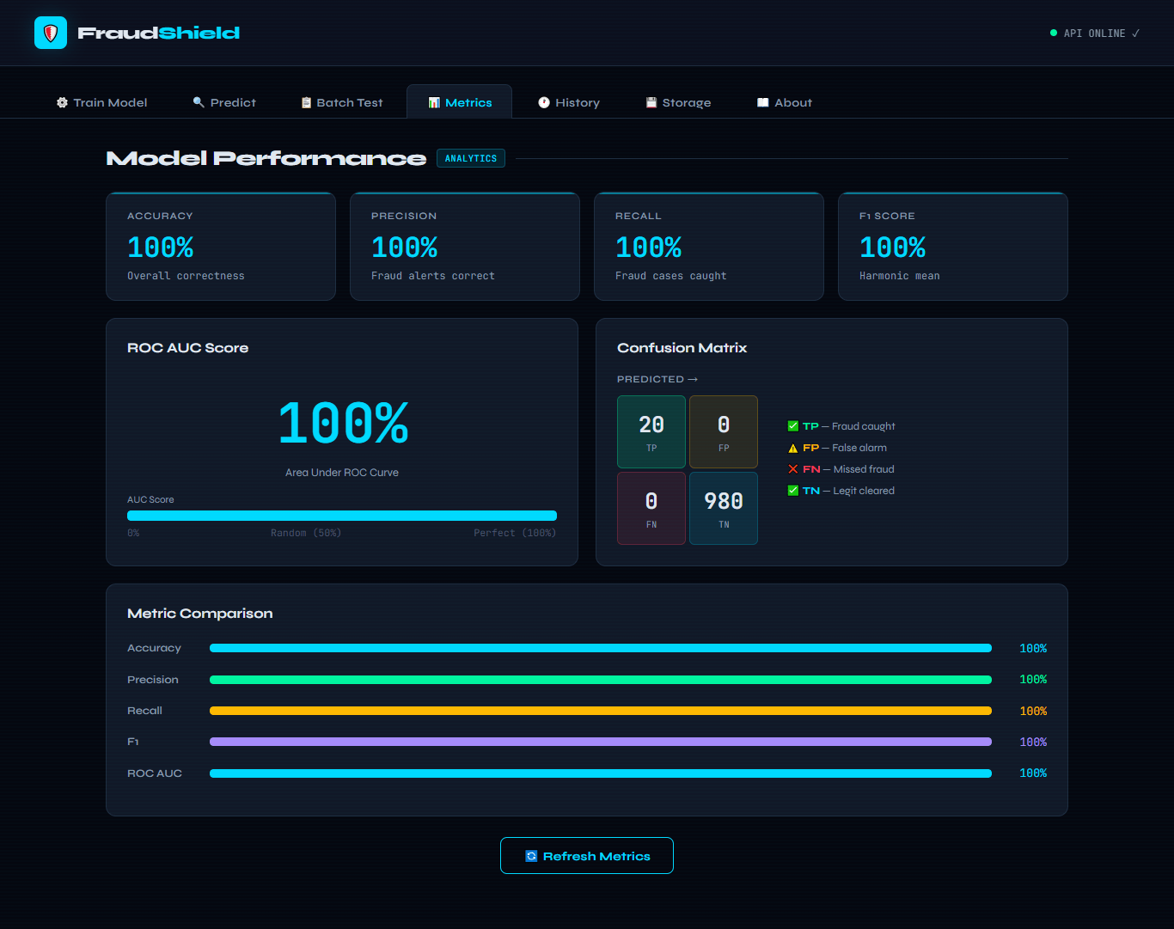The height and width of the screenshot is (929, 1174).
Task: Switch to the Batch Test tab
Action: pyautogui.click(x=342, y=101)
